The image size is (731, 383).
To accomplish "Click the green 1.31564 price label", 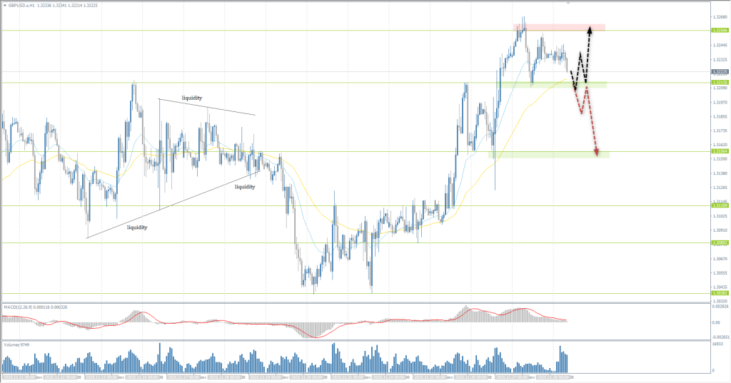I will [720, 151].
